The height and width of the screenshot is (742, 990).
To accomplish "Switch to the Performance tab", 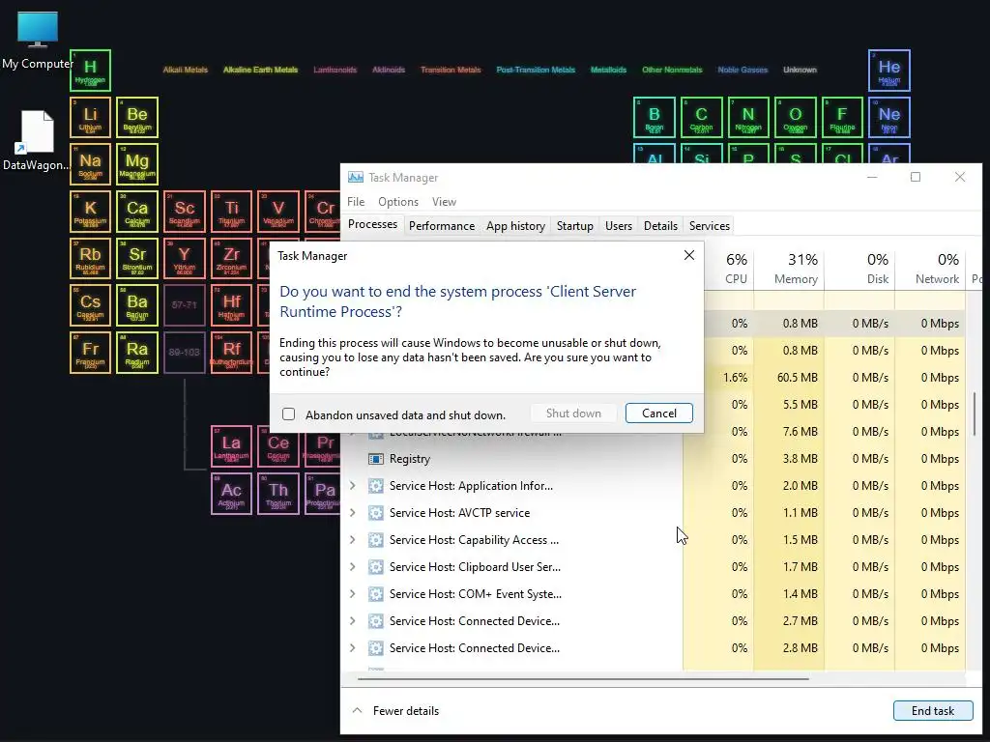I will point(441,226).
